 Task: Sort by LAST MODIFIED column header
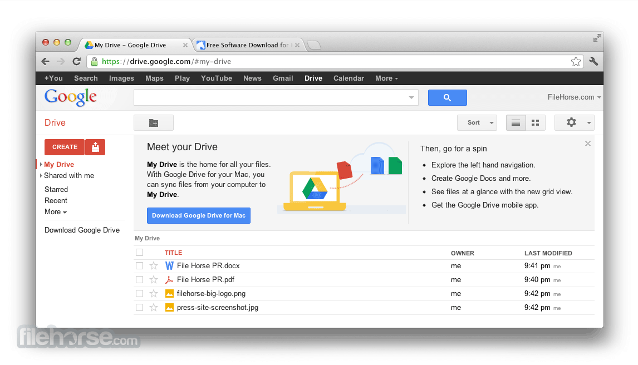548,253
